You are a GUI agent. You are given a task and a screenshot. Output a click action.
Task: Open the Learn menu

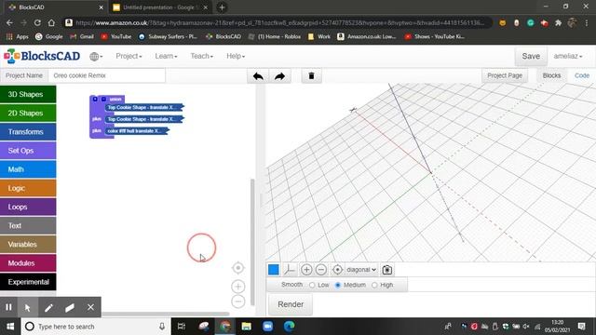pyautogui.click(x=166, y=56)
